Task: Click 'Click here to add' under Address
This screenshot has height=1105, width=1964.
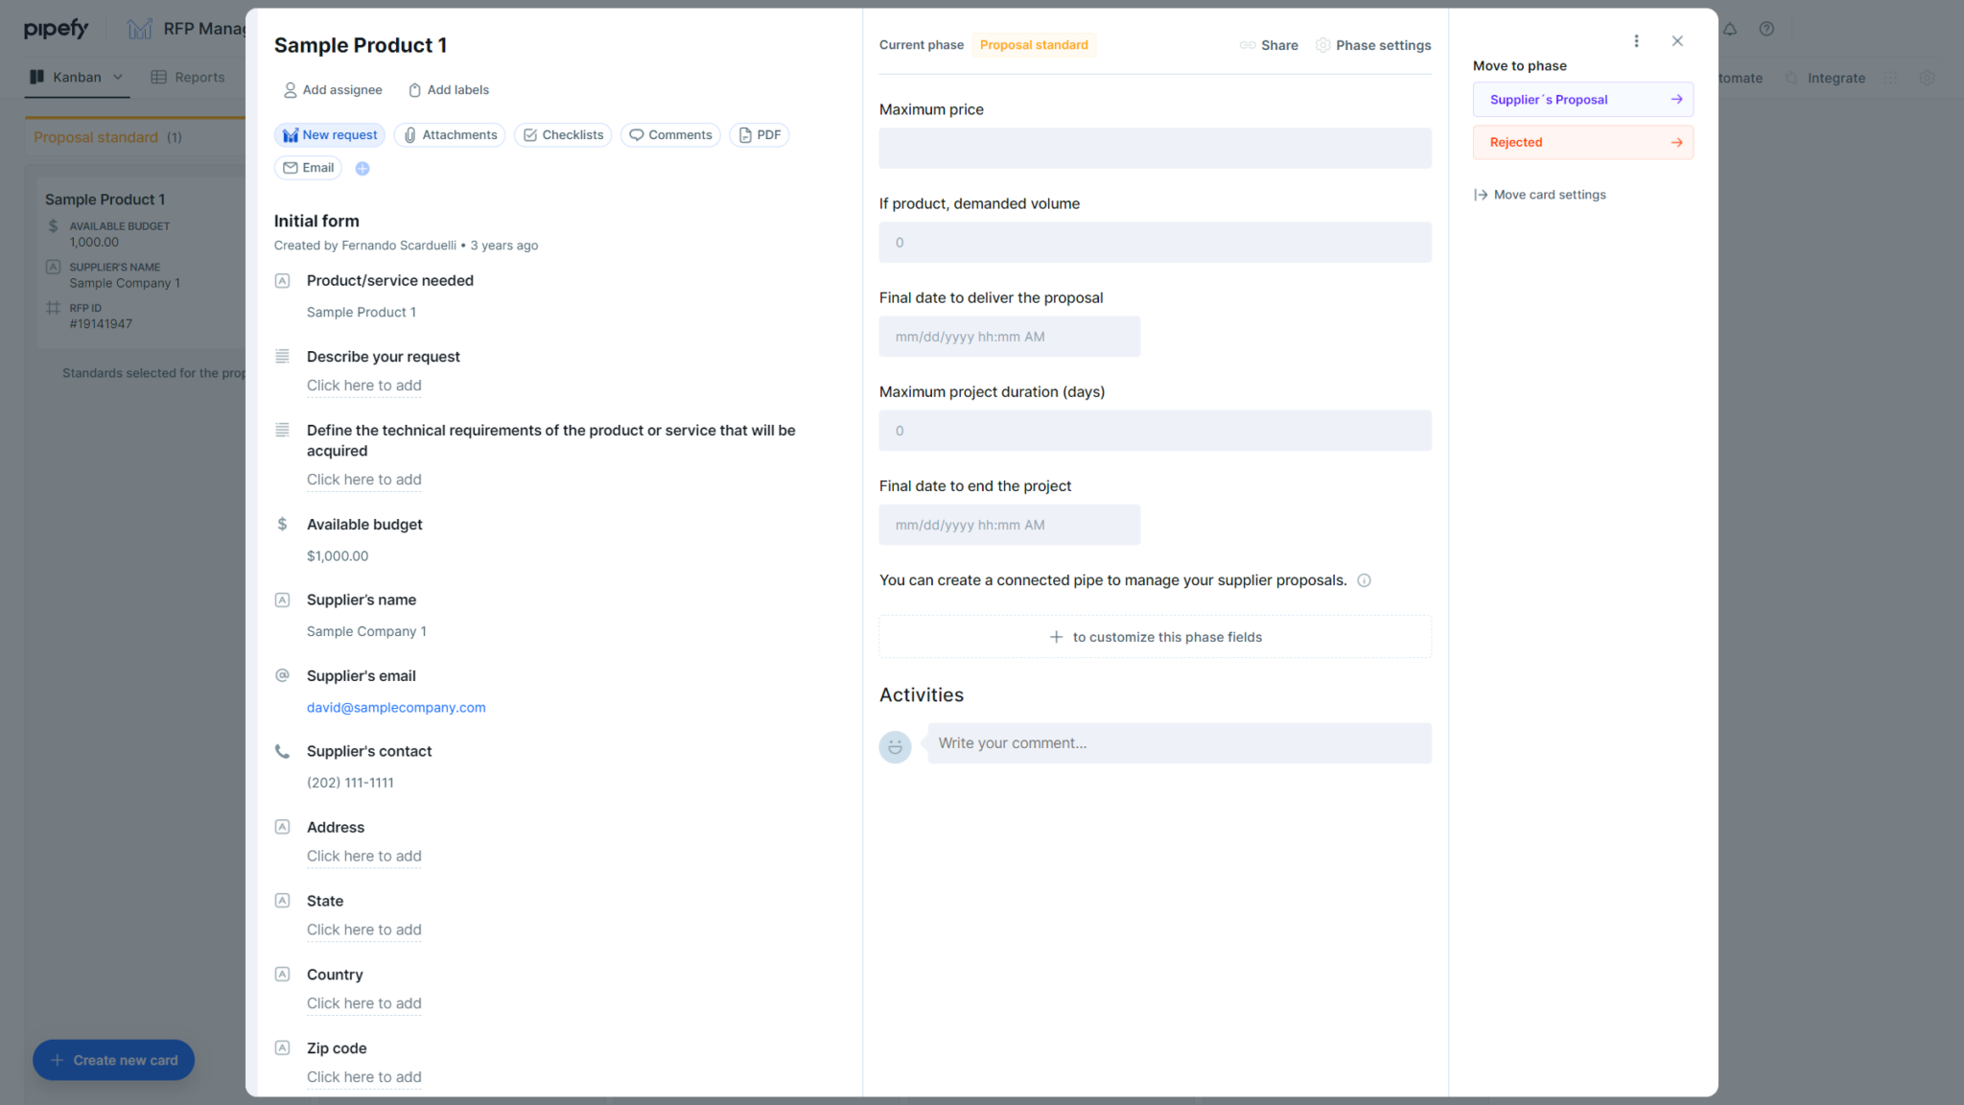Action: 363,856
